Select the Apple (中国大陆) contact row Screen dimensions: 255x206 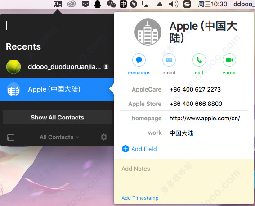(57, 89)
